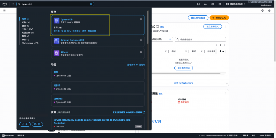The width and height of the screenshot is (276, 138).
Task: Open Cookie 喜好設定 in footer
Action: (265, 136)
